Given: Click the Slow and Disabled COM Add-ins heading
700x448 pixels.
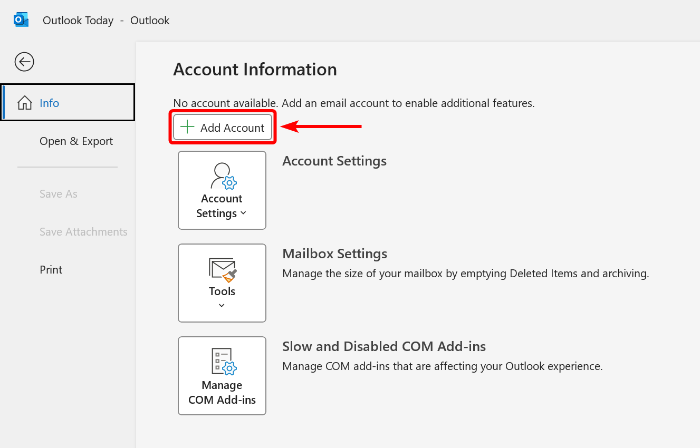Looking at the screenshot, I should [x=384, y=346].
